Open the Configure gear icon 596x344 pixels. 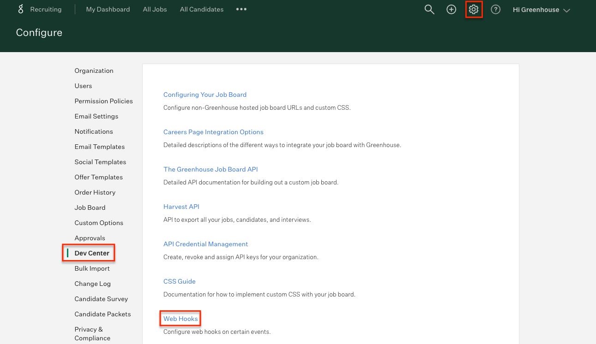point(474,10)
